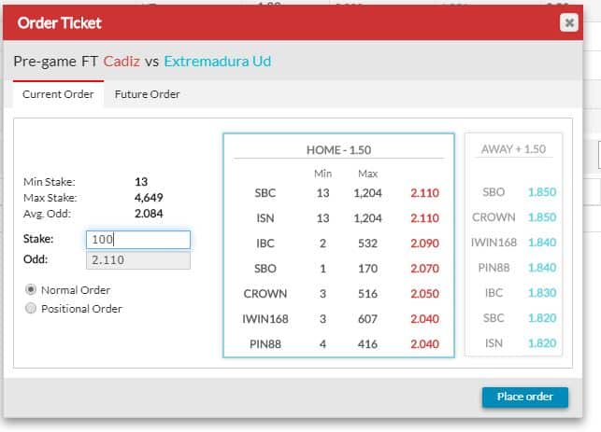Click IWIN168 label in the home table
601x432 pixels.
click(x=265, y=319)
